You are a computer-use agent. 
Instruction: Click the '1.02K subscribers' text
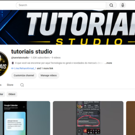tap(40, 58)
